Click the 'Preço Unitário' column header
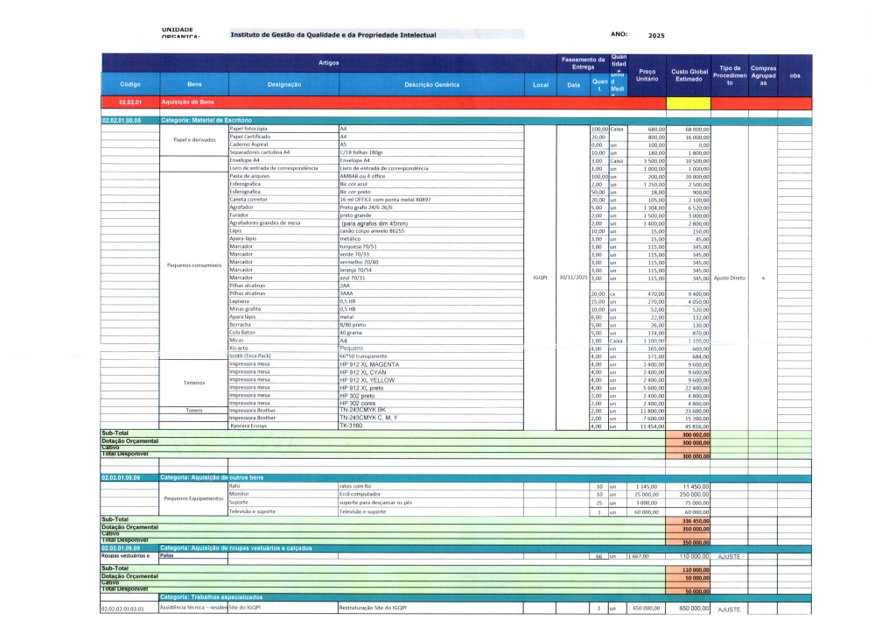The image size is (875, 620). click(x=647, y=75)
